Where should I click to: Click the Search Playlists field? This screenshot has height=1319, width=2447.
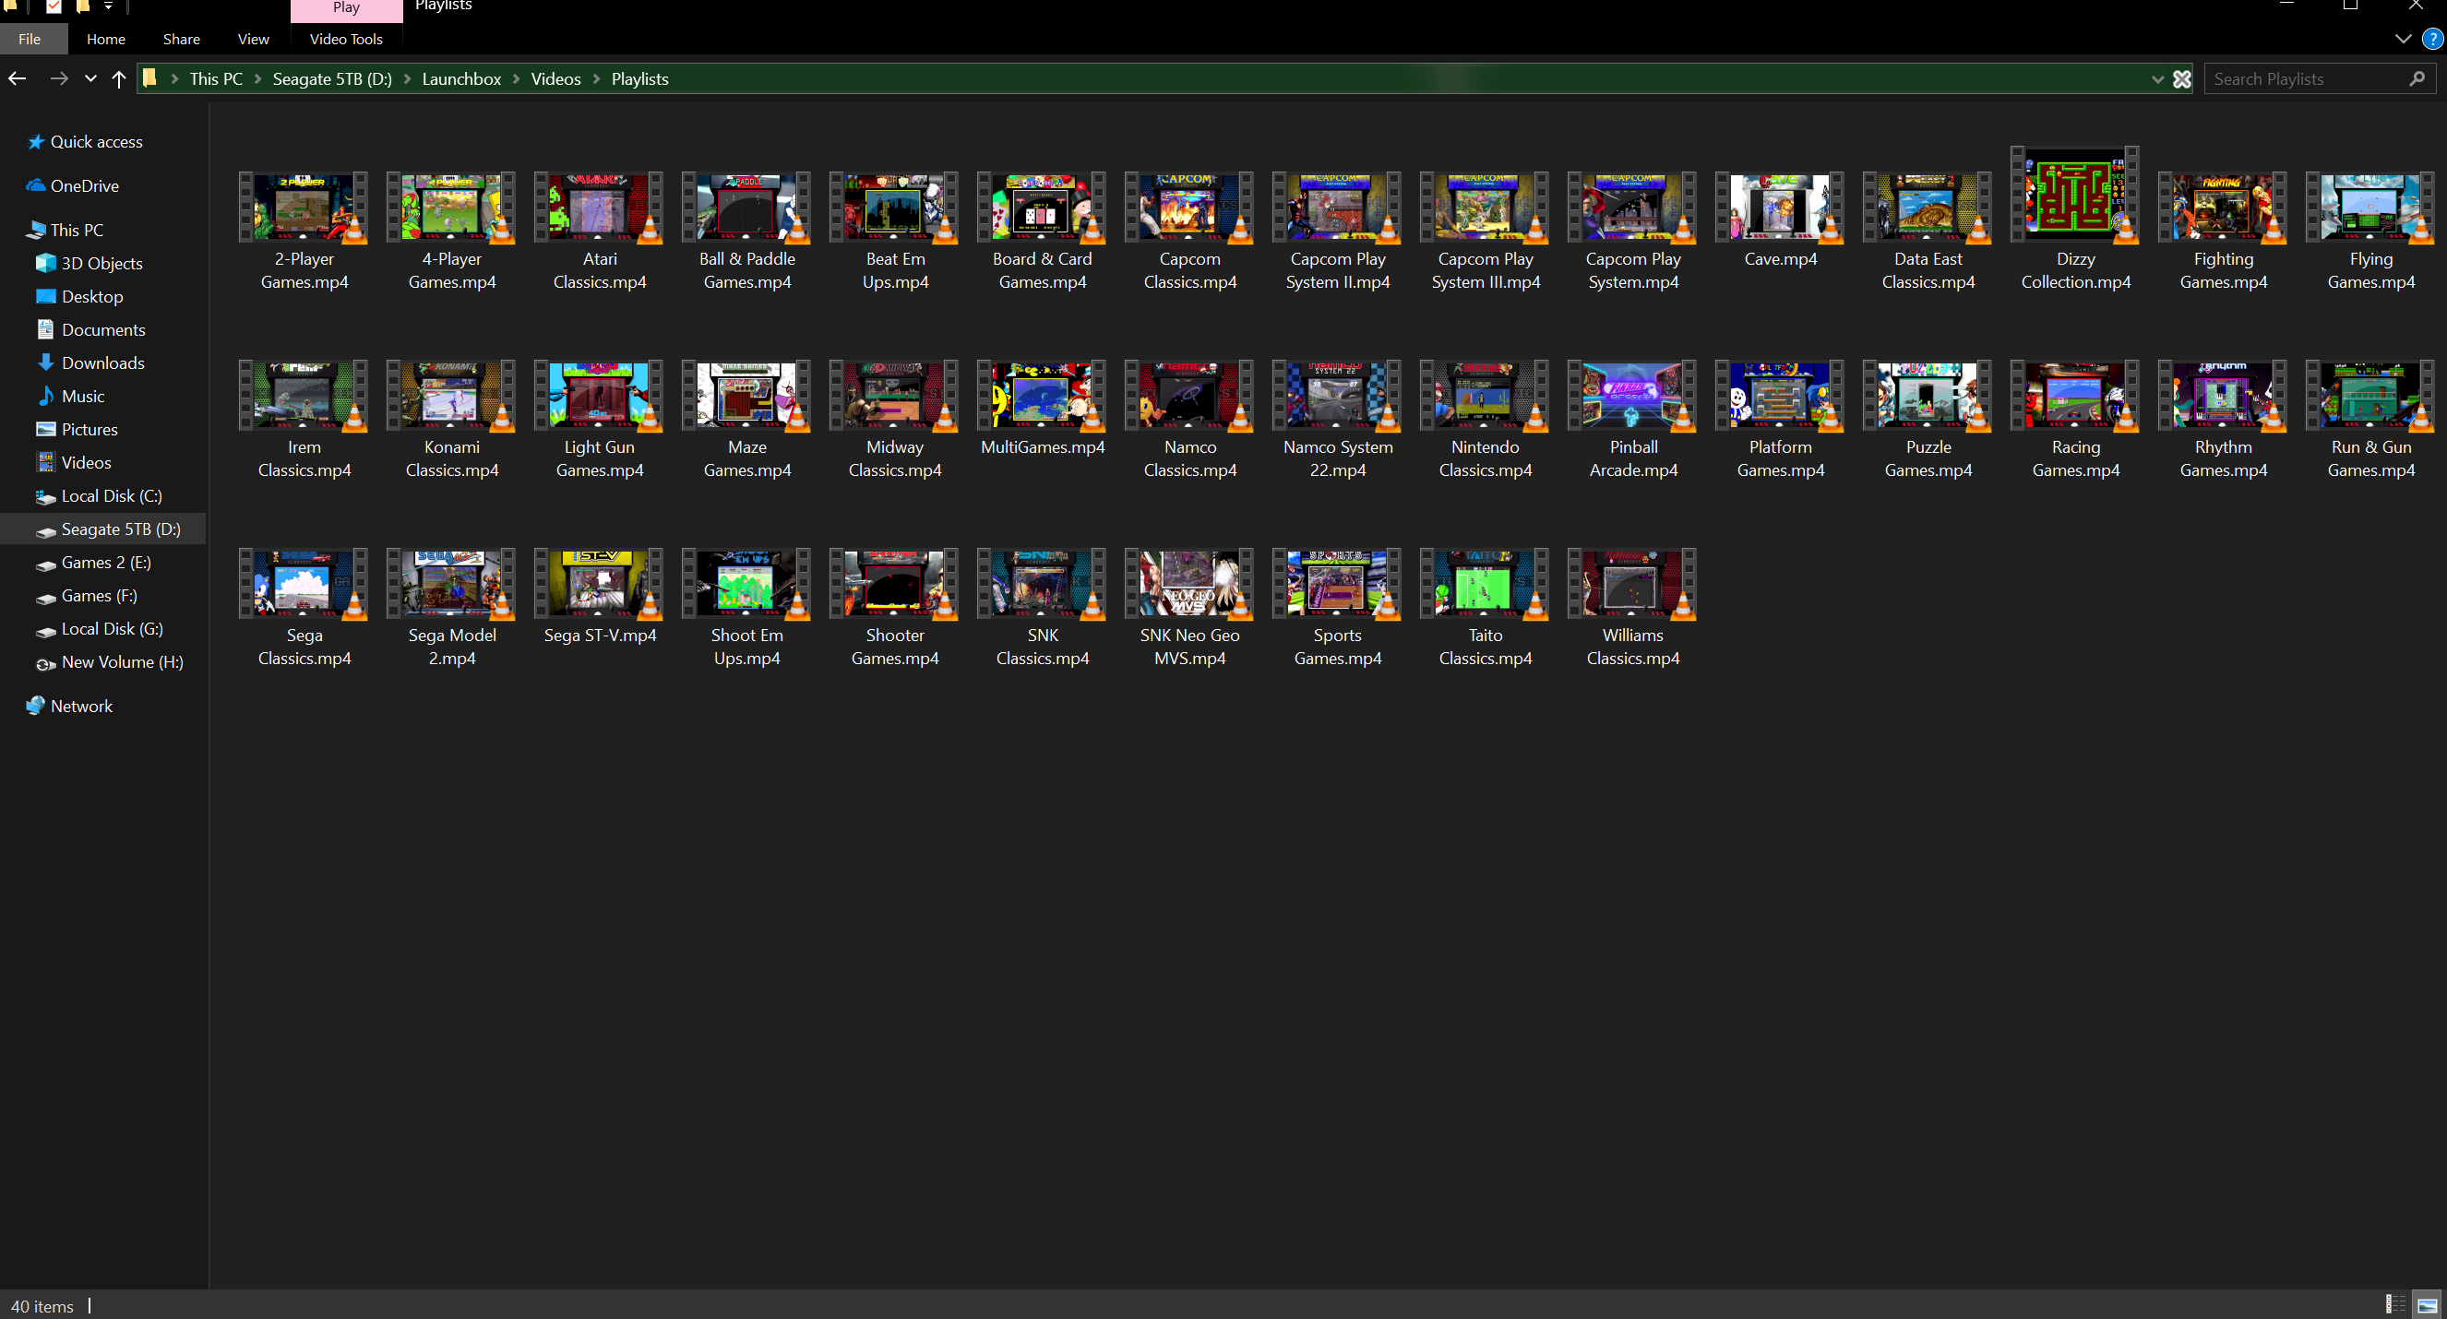pyautogui.click(x=2319, y=78)
